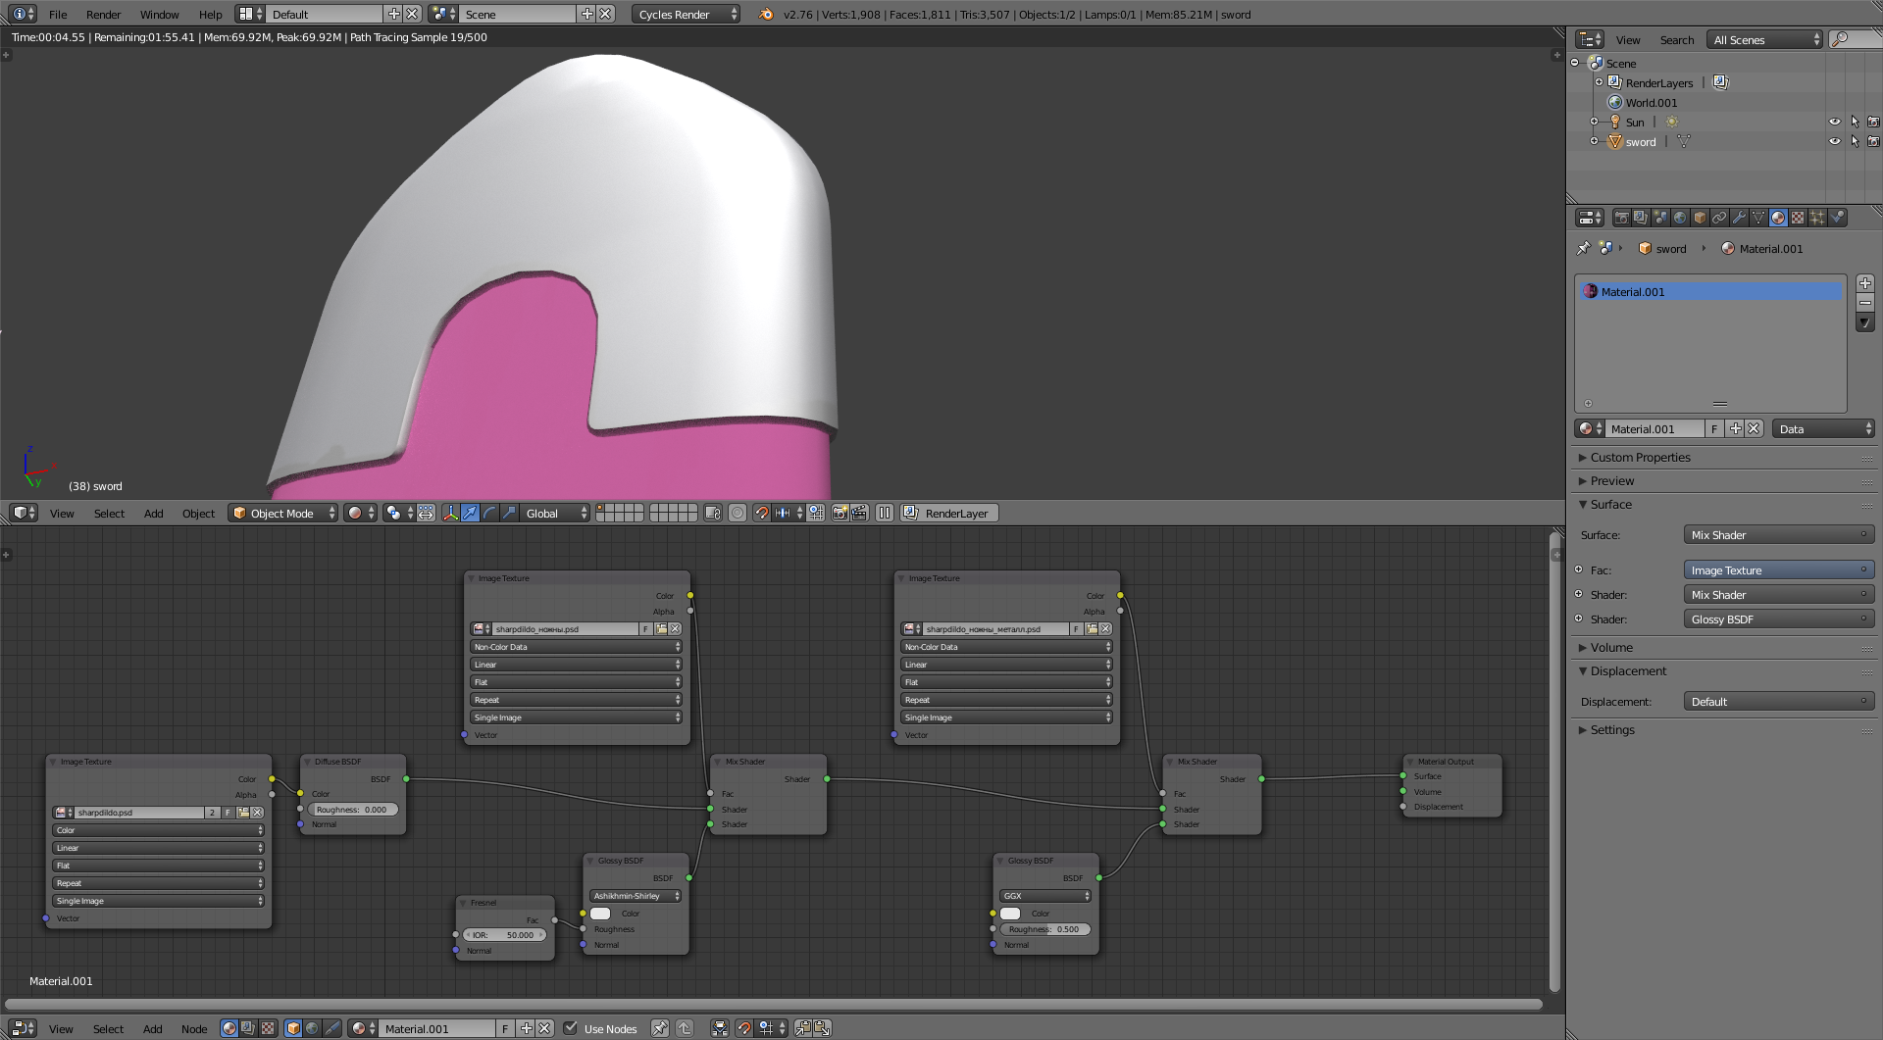The width and height of the screenshot is (1883, 1040).
Task: Open the Node menu in node editor
Action: (194, 1029)
